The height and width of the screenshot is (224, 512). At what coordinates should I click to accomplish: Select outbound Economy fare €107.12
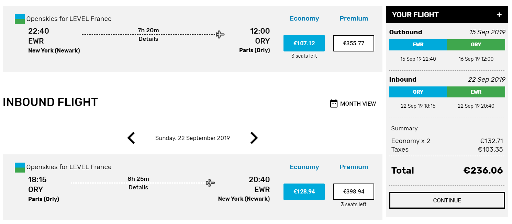[x=304, y=43]
